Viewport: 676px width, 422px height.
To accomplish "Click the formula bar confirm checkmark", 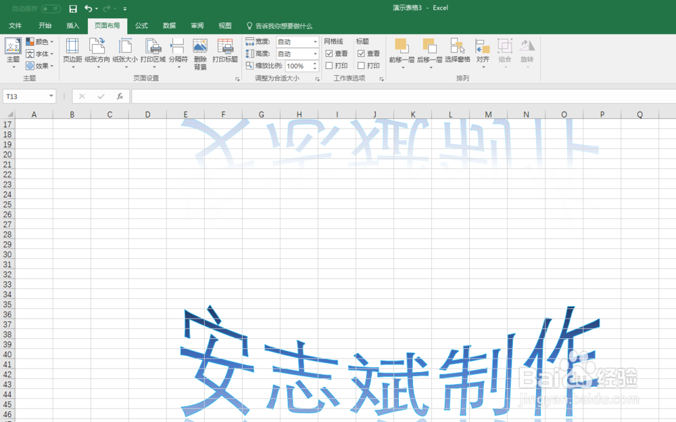I will (101, 96).
